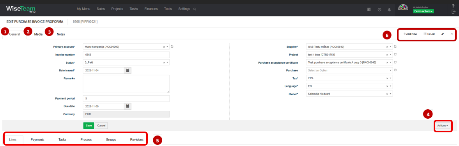Viewport: 459px width, 146px height.
Task: Click the clock history icon in header
Action: coord(379,10)
